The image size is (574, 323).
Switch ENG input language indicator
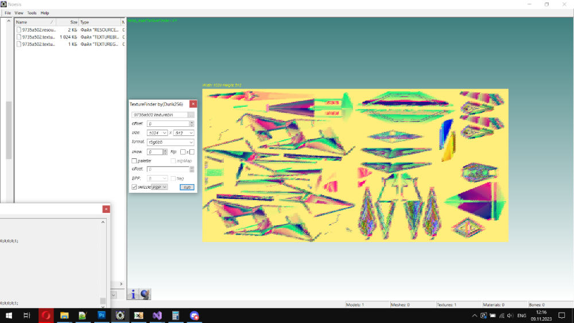coord(522,316)
